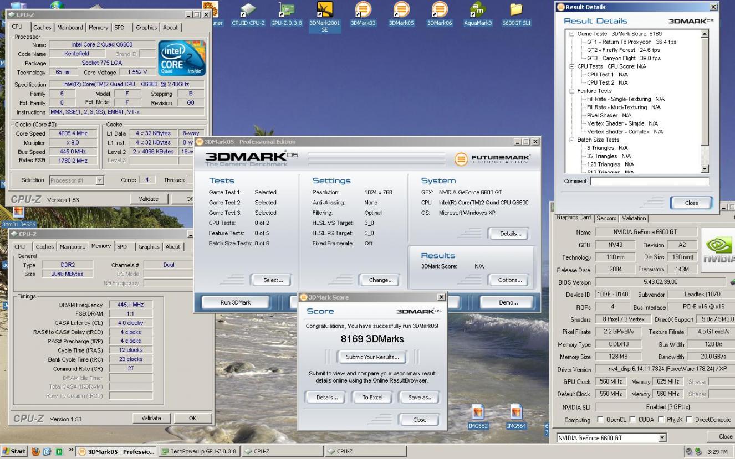The image size is (735, 459).
Task: Click Change... button under Settings
Action: [380, 280]
